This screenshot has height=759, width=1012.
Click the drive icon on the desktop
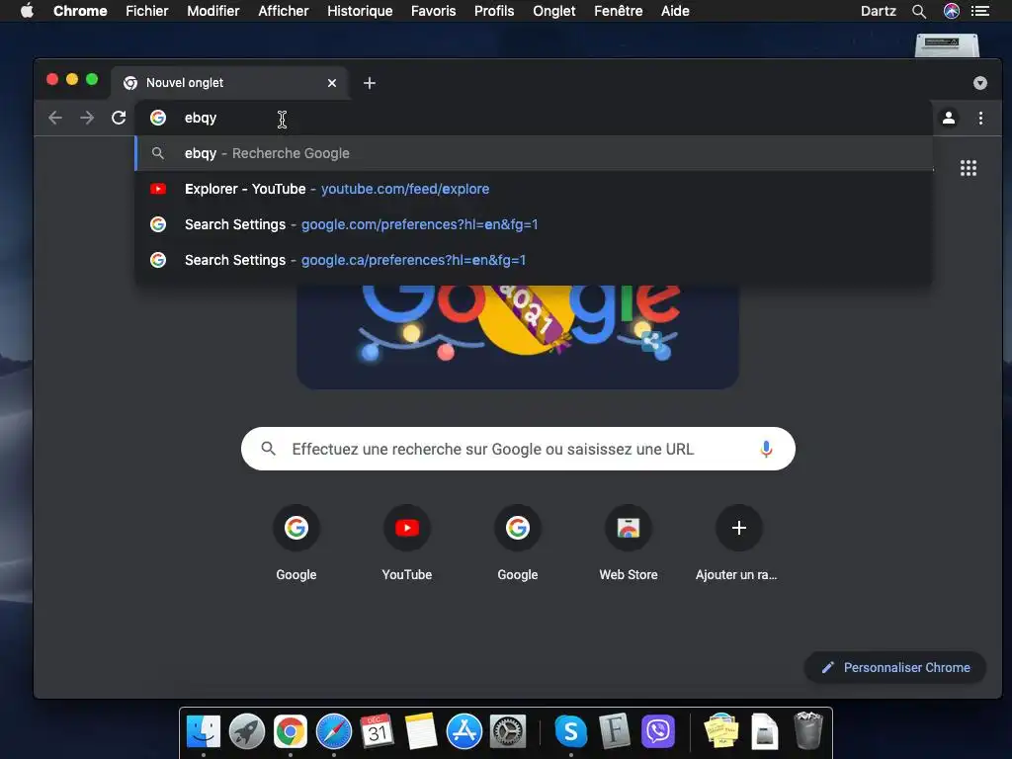pyautogui.click(x=947, y=45)
